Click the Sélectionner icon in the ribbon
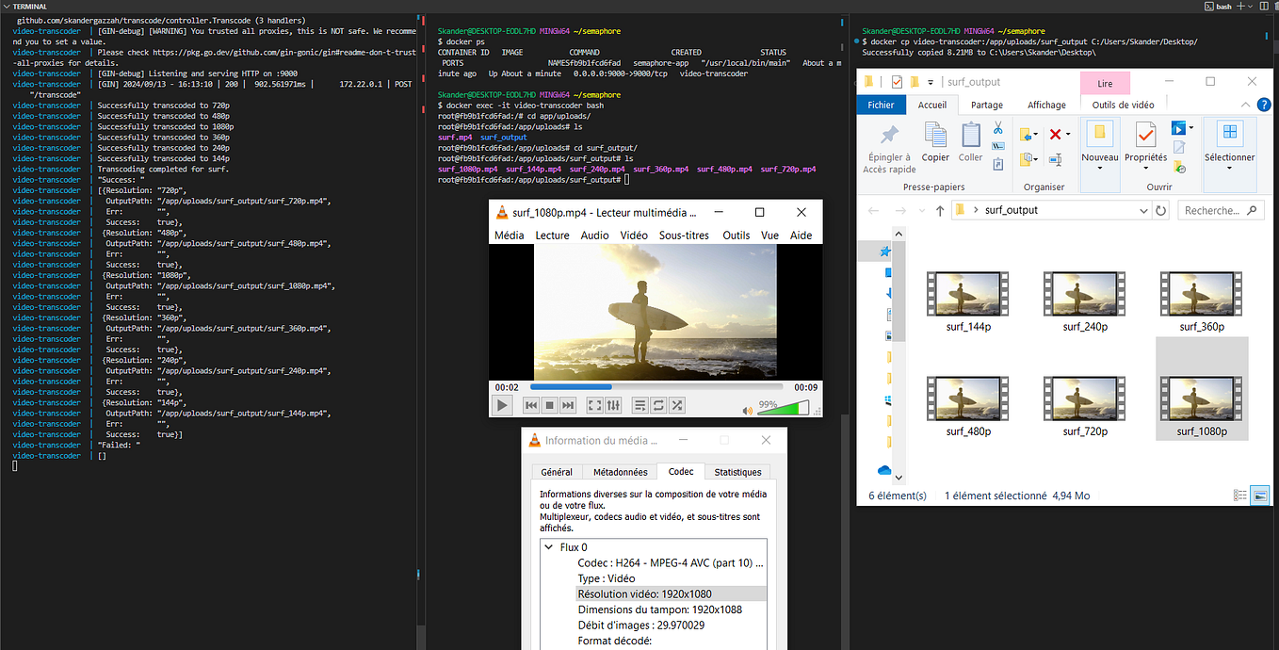This screenshot has height=650, width=1279. click(1229, 132)
